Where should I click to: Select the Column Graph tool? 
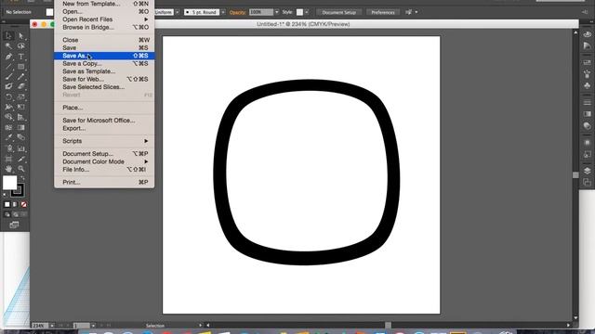point(21,148)
